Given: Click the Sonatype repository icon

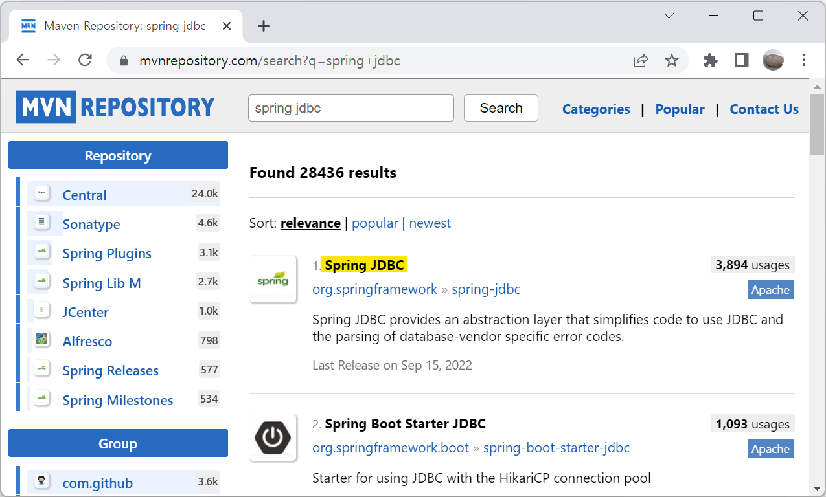Looking at the screenshot, I should (42, 222).
